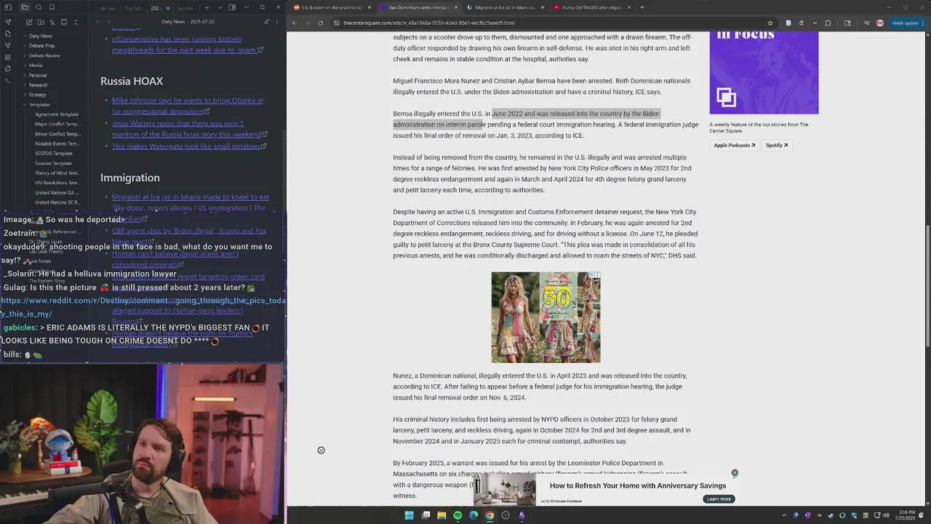Open a new Obsidian tab with plus icon
931x524 pixels.
tap(207, 7)
